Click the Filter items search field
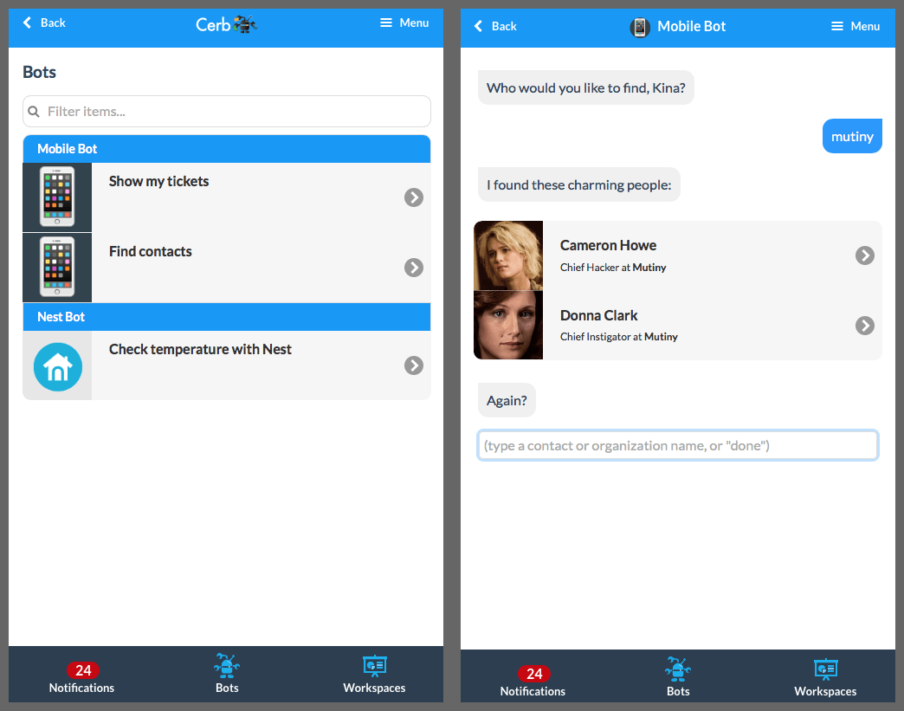904x711 pixels. click(x=227, y=112)
